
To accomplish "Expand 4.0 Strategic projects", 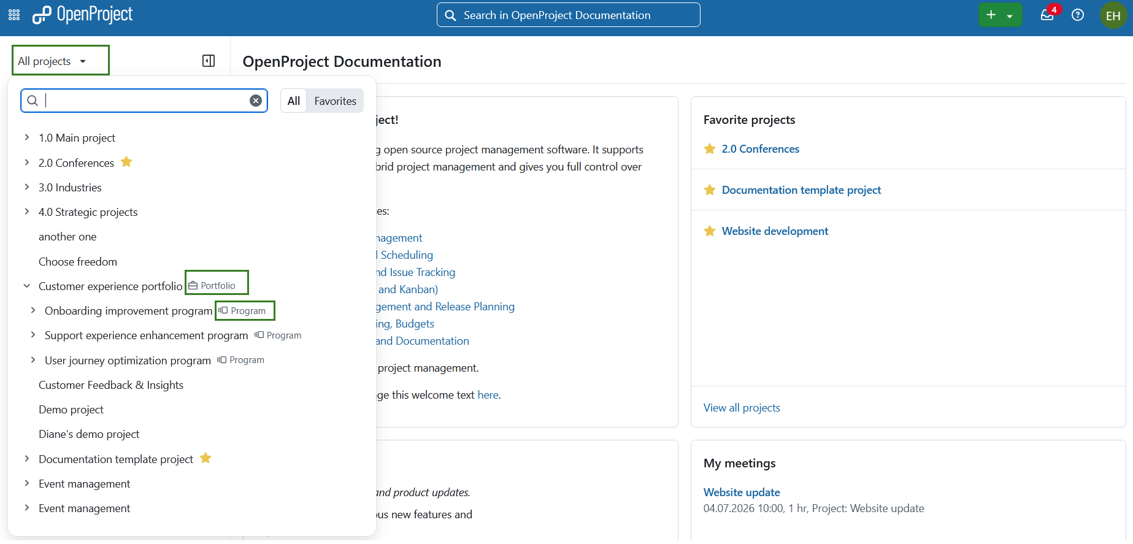I will [x=26, y=212].
